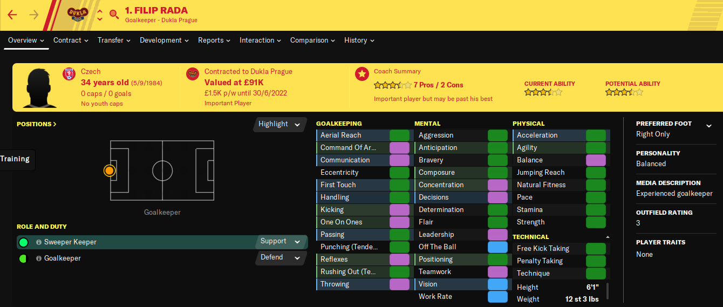Viewport: 723px width, 307px height.
Task: Open the Development menu
Action: [165, 40]
